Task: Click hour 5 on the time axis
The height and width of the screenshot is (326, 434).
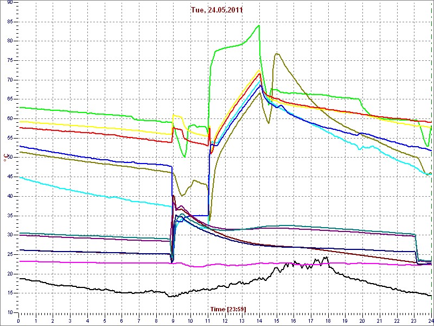Action: click(104, 321)
